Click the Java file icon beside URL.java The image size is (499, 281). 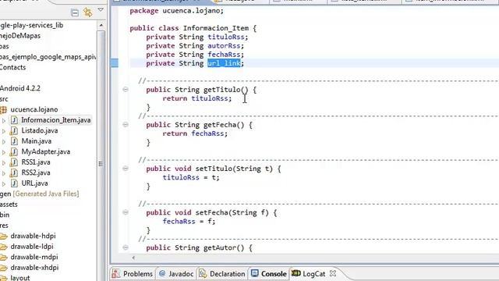14,183
